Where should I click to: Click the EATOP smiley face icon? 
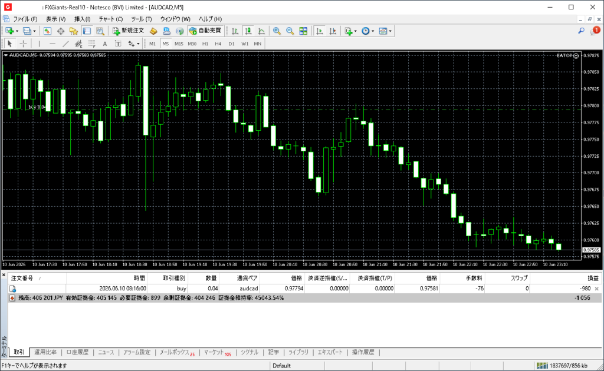click(x=576, y=56)
